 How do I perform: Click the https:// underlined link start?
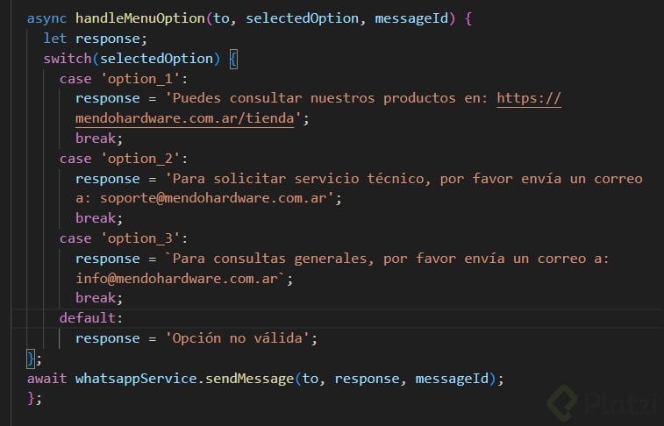(529, 98)
